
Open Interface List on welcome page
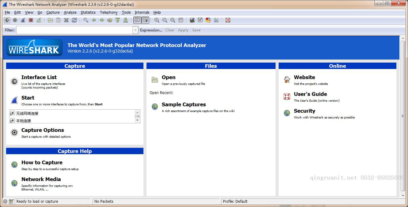pyautogui.click(x=39, y=77)
